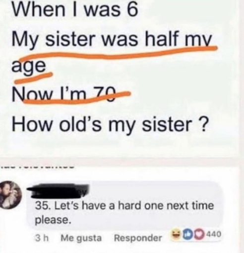Reply using the Responder link

point(138,238)
